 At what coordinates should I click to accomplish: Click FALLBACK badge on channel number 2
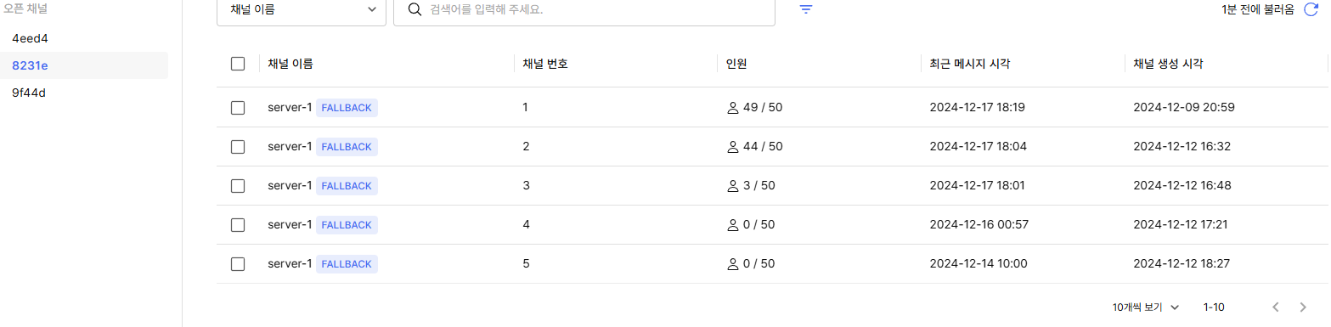pyautogui.click(x=347, y=147)
